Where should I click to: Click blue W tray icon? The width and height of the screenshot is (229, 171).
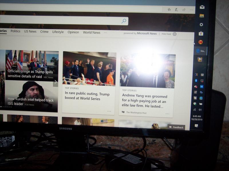(x=202, y=87)
